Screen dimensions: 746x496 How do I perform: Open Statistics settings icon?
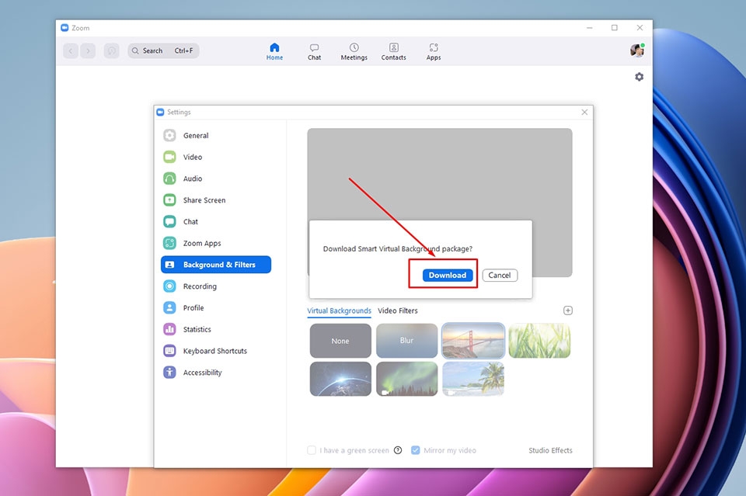pyautogui.click(x=169, y=329)
